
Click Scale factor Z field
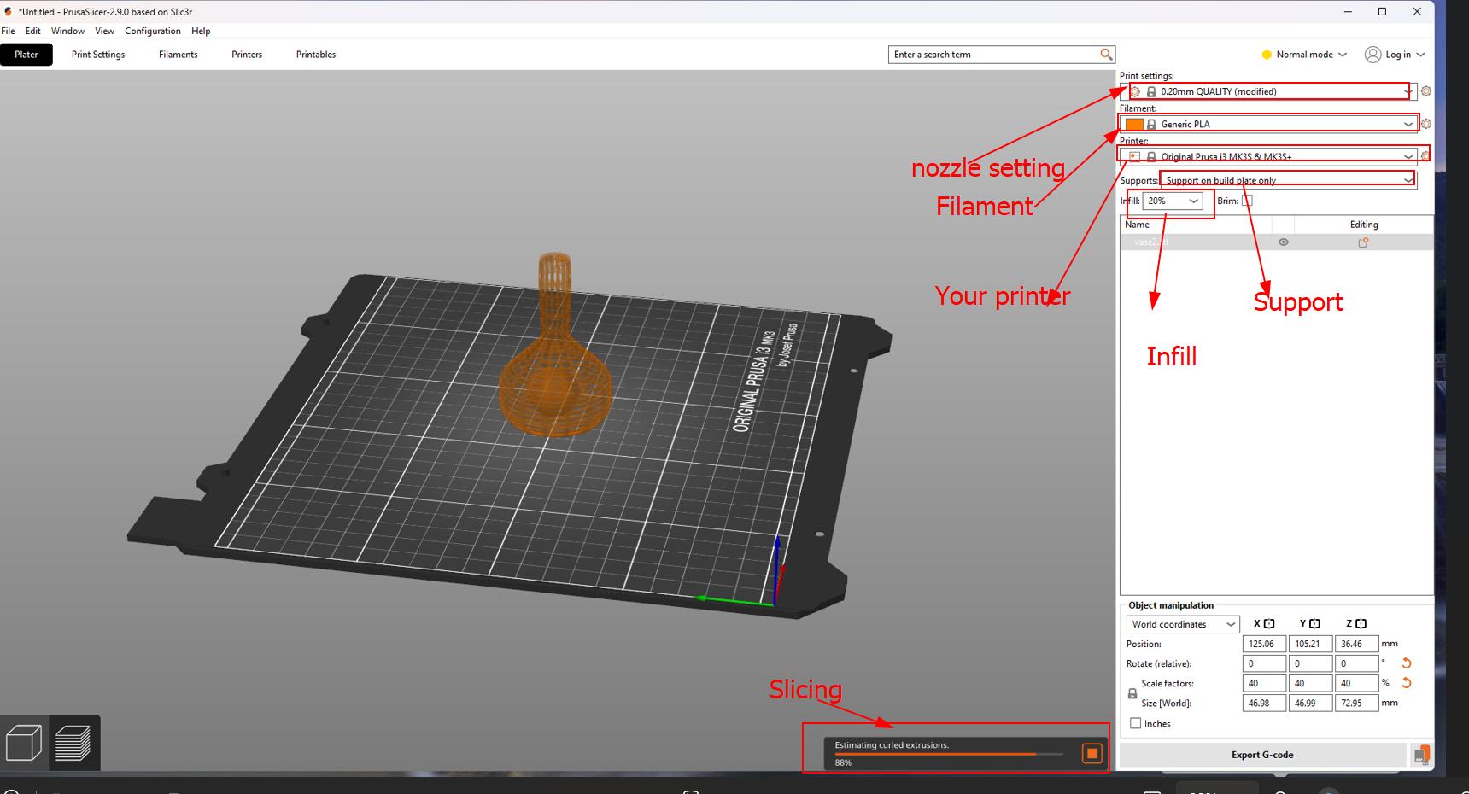click(x=1356, y=683)
